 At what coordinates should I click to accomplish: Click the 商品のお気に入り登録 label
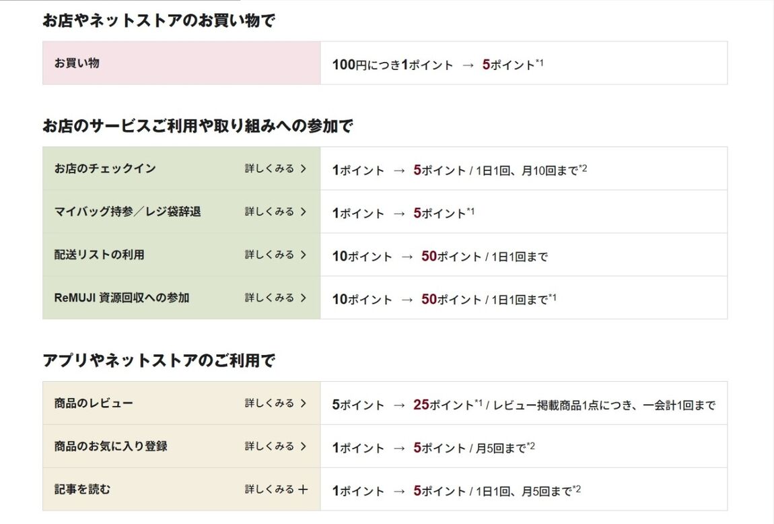(x=111, y=447)
